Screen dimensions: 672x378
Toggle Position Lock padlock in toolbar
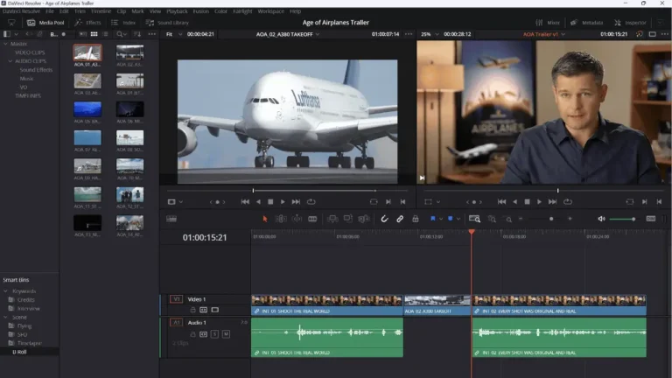coord(416,219)
